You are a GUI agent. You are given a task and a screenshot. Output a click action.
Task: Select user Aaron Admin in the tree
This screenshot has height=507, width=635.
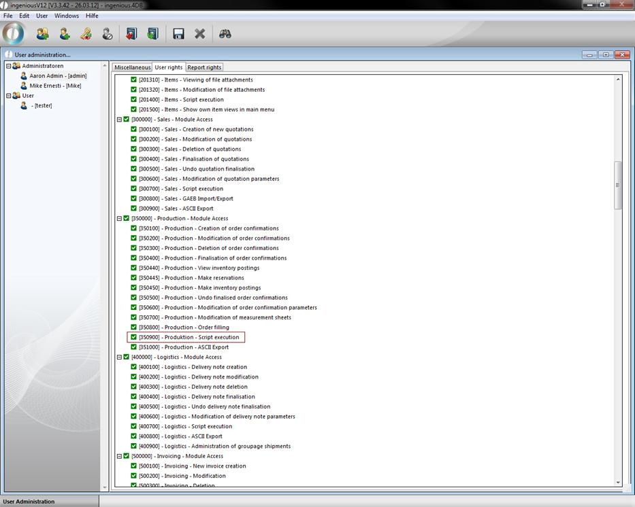coord(57,76)
